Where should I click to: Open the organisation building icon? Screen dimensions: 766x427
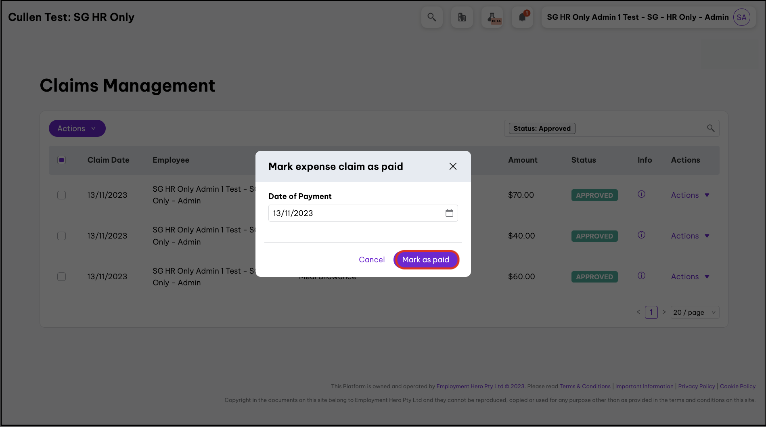click(x=462, y=17)
